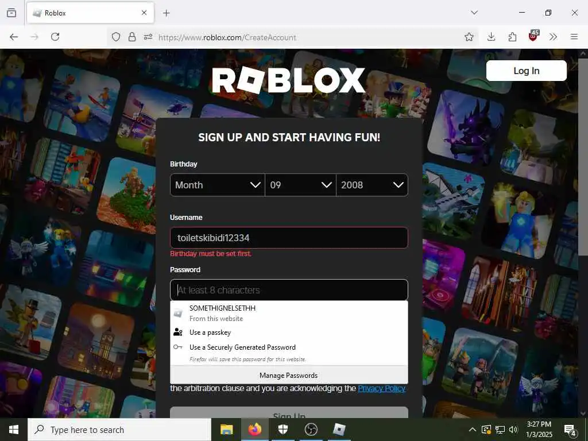The width and height of the screenshot is (588, 441).
Task: Show hidden system tray icons
Action: 473,430
